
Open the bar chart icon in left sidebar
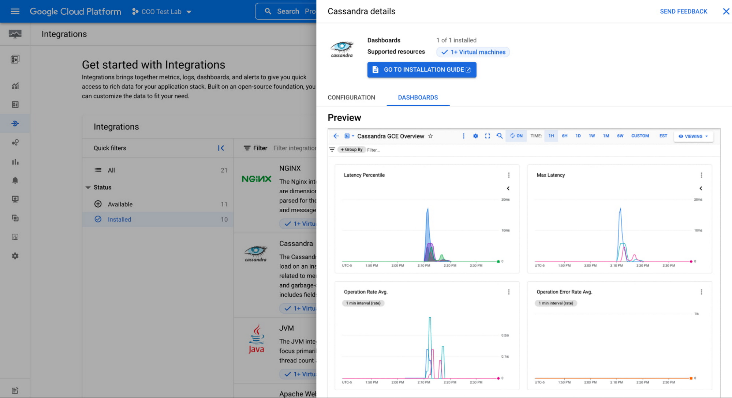15,162
